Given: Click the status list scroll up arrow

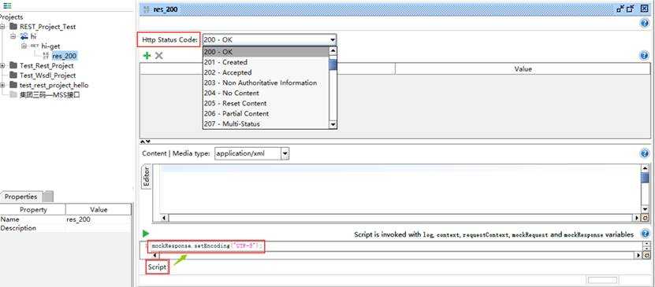Looking at the screenshot, I should coord(333,51).
